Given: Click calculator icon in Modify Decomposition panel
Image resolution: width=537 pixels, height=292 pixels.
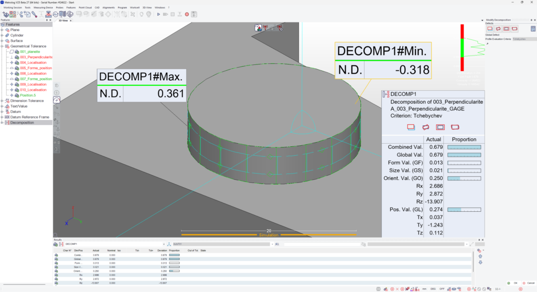Looking at the screenshot, I should coord(533,29).
